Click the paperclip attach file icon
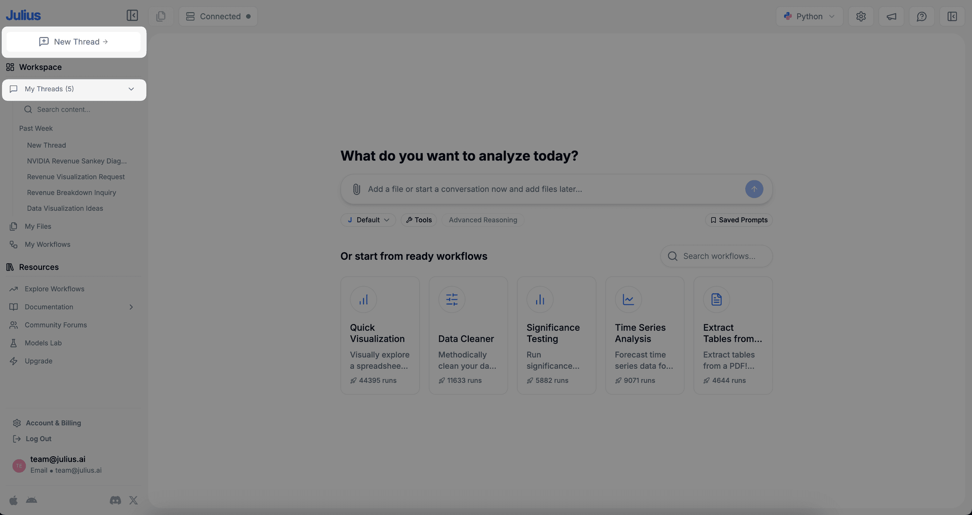The width and height of the screenshot is (972, 515). point(356,189)
